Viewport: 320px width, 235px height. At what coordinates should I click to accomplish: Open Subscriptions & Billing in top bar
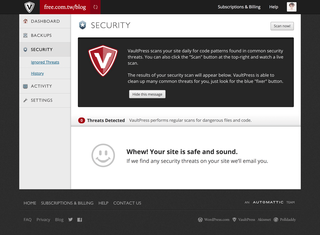tap(239, 7)
